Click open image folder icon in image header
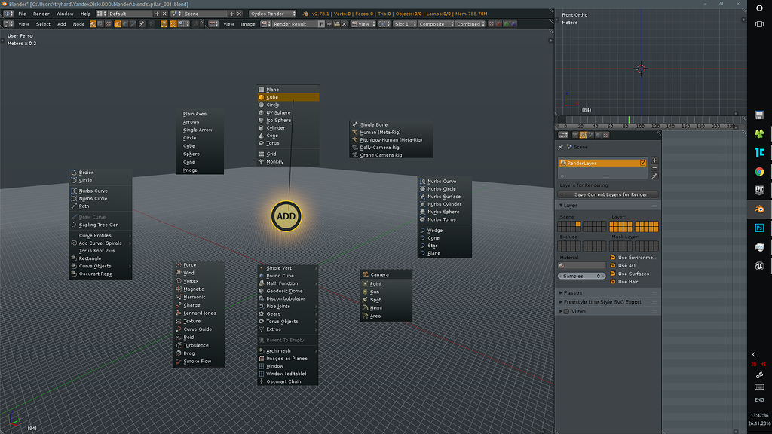The height and width of the screenshot is (434, 772). pyautogui.click(x=337, y=24)
